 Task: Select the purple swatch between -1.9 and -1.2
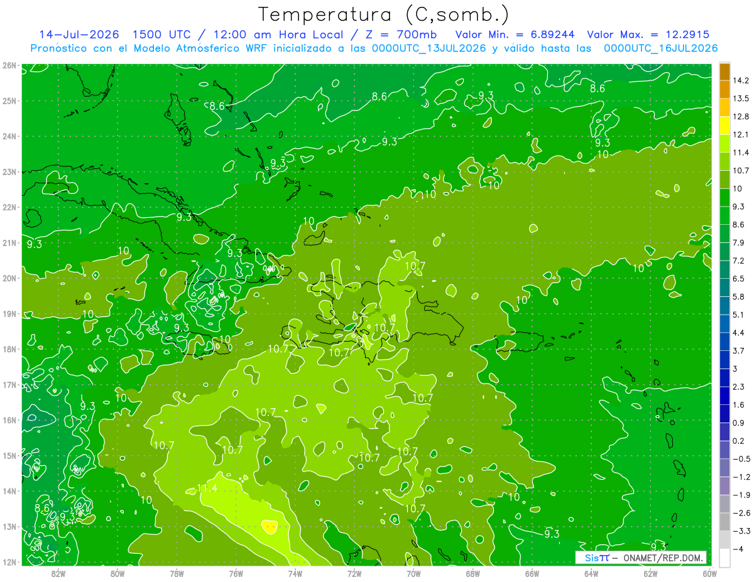click(x=724, y=486)
